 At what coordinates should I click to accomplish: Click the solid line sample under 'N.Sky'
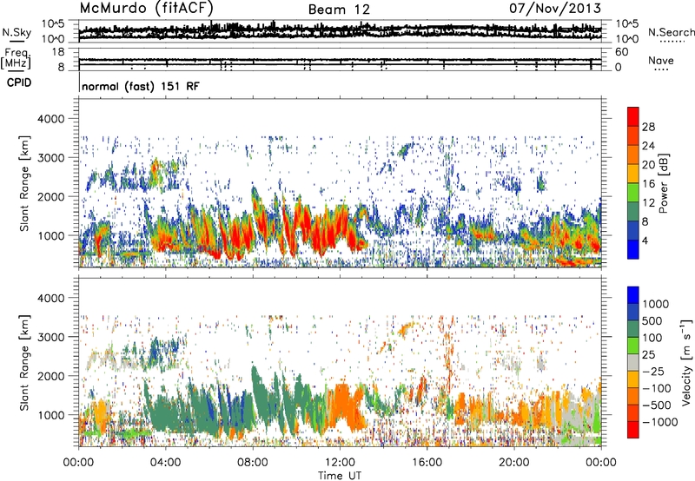[17, 41]
